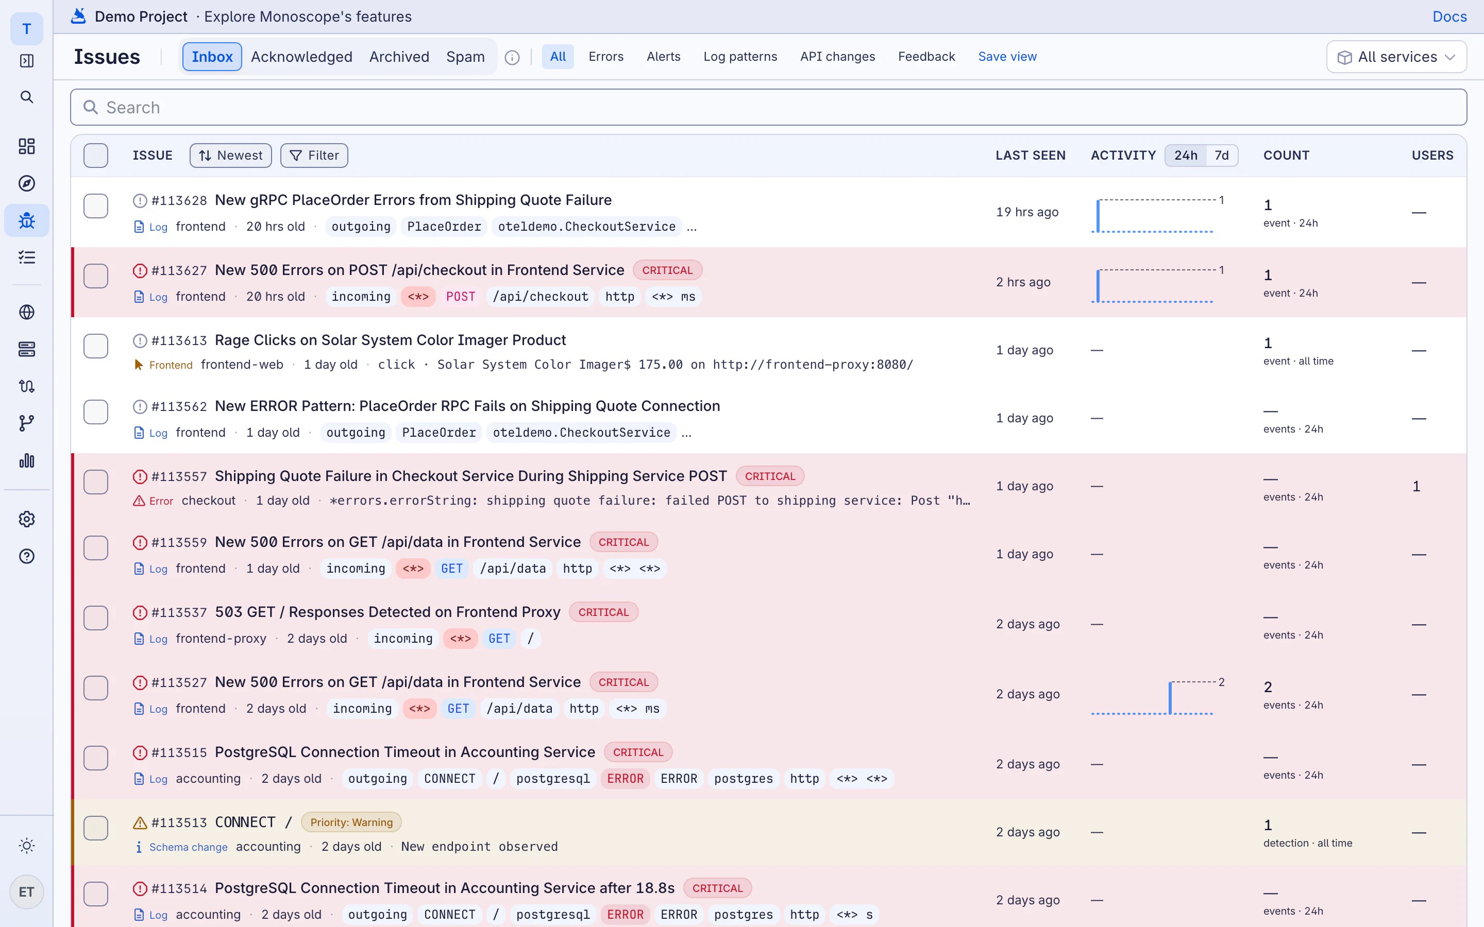Open the settings gear icon
Image resolution: width=1484 pixels, height=927 pixels.
click(x=26, y=519)
